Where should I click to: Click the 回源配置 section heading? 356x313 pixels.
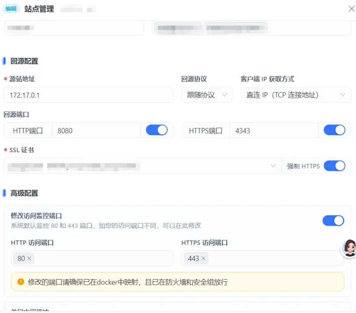(x=24, y=61)
